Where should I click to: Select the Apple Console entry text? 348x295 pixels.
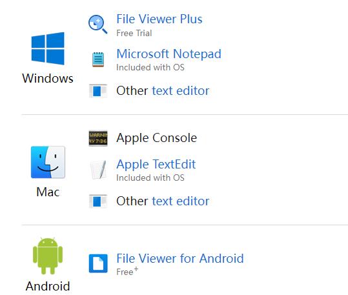click(x=156, y=138)
